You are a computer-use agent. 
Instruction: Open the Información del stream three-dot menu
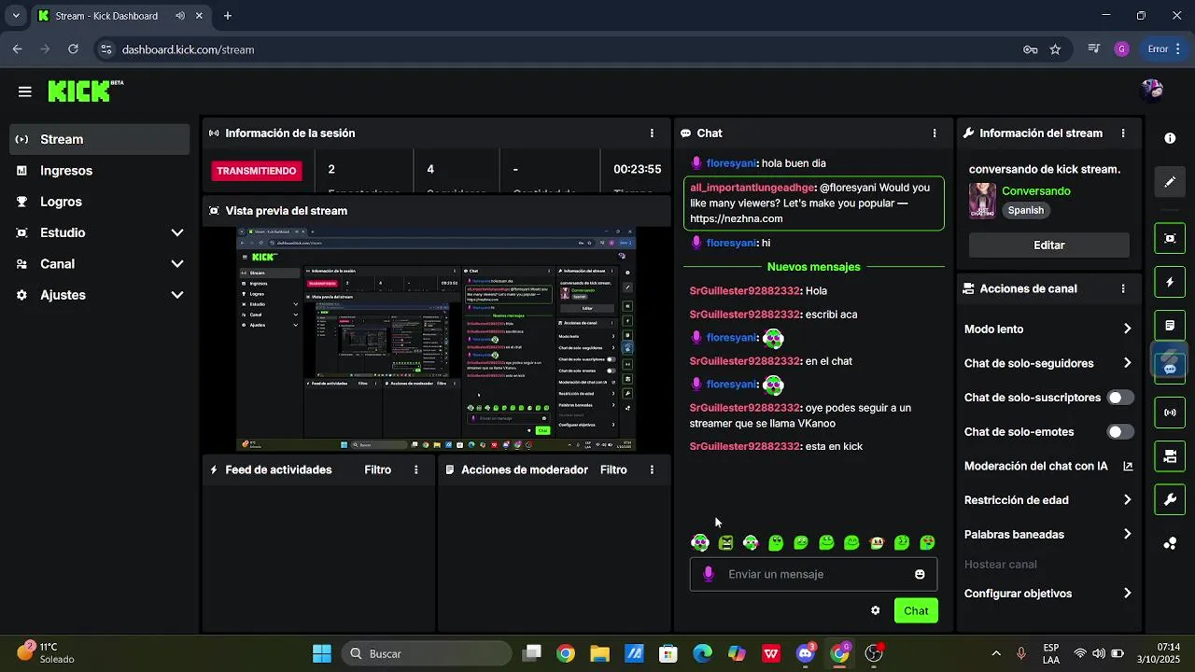tap(1123, 133)
